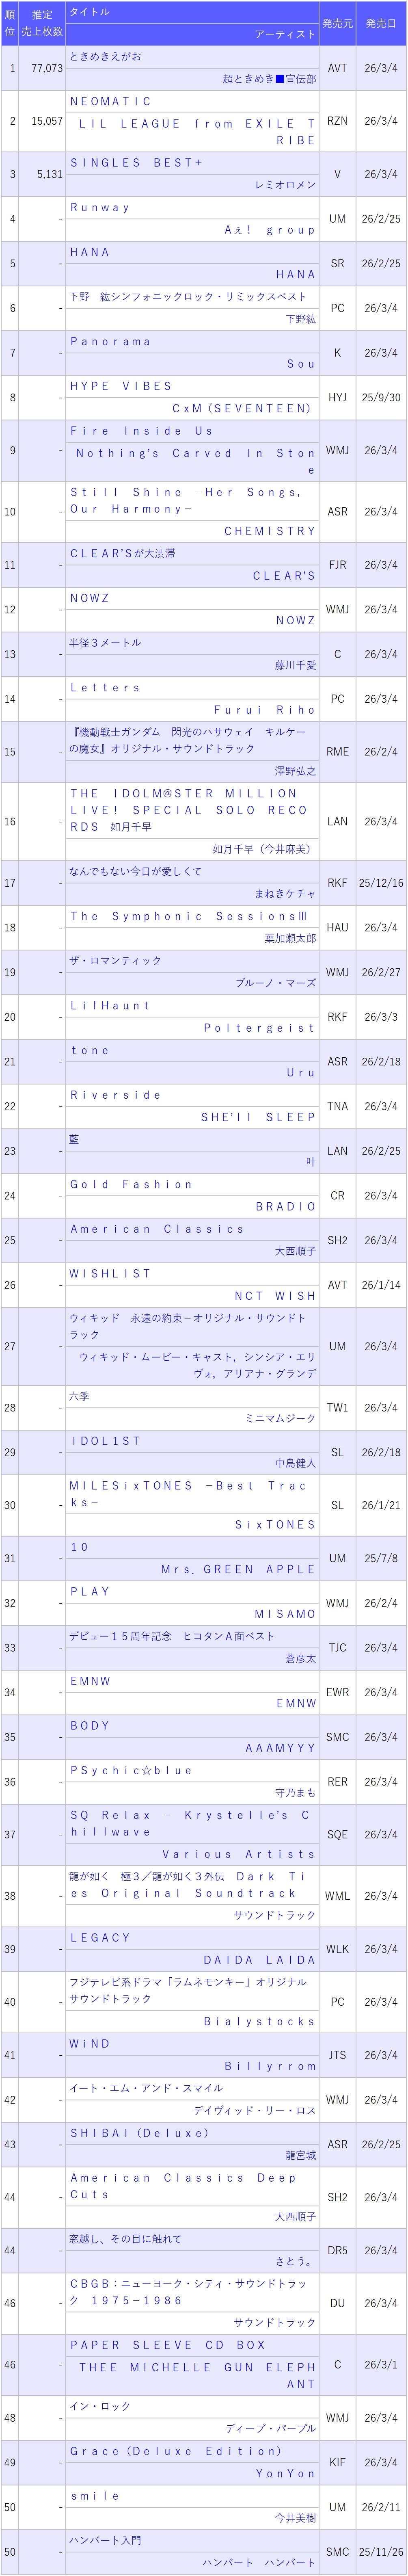Click the artist NCT WISH

pos(275,1296)
